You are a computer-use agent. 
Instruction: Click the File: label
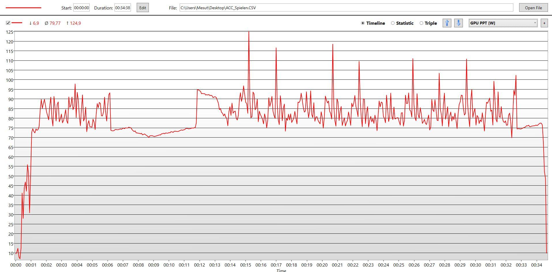(173, 8)
